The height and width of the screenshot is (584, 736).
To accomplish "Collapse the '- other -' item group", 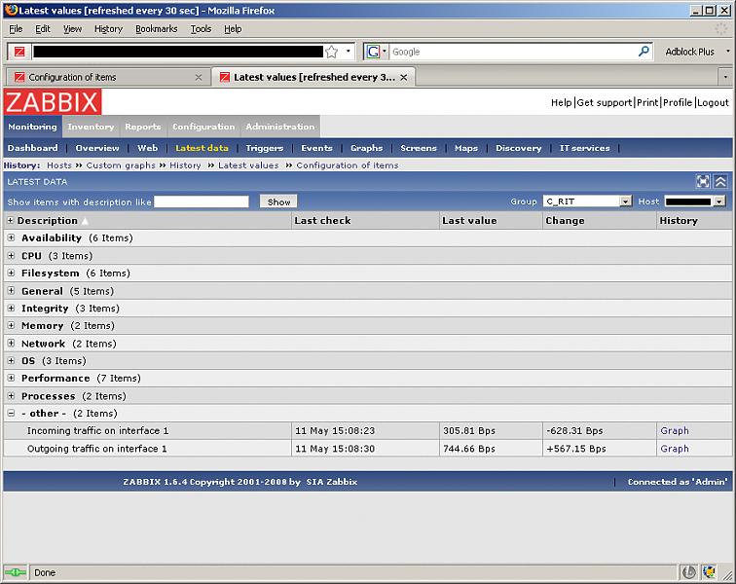I will click(12, 414).
